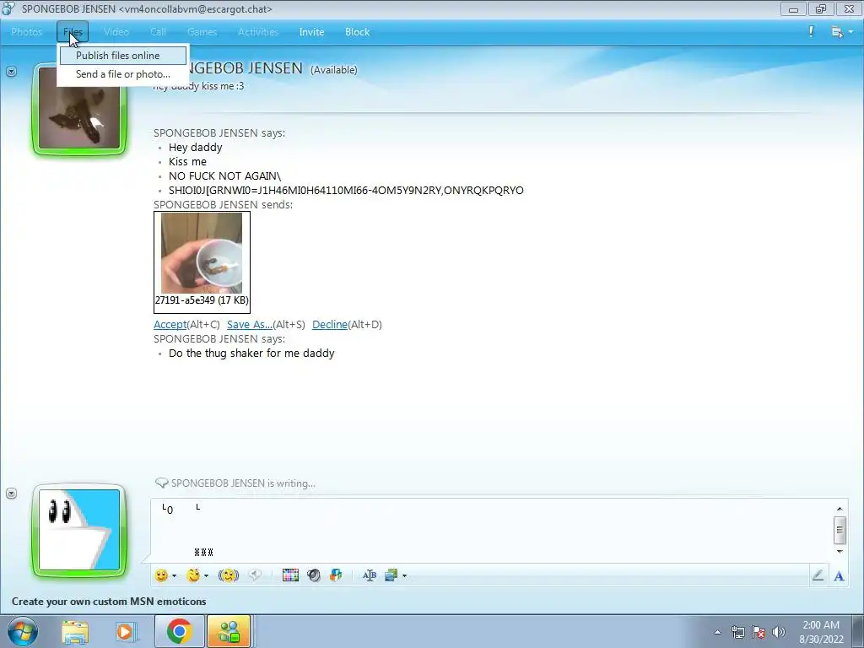
Task: Click the input box scroll down arrow
Action: [x=840, y=551]
